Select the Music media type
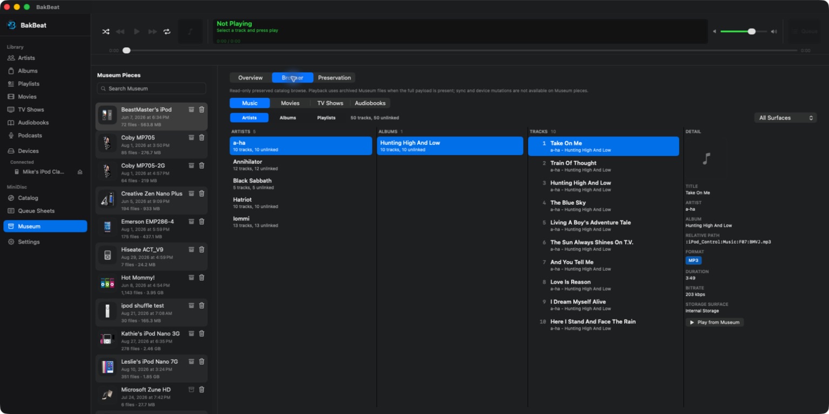Image resolution: width=829 pixels, height=414 pixels. [x=250, y=103]
